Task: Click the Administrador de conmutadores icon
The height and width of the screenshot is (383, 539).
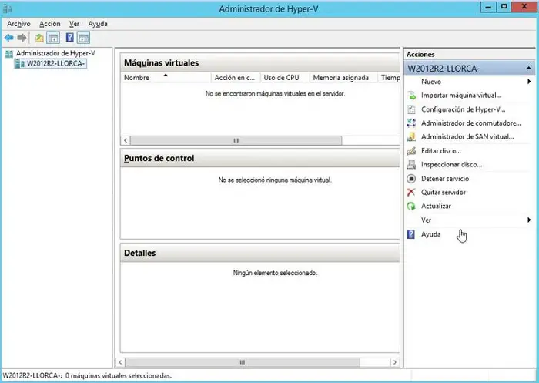Action: (x=411, y=123)
